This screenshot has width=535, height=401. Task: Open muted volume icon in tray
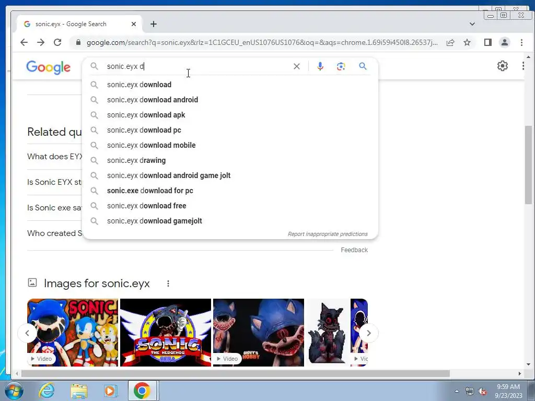coord(482,392)
